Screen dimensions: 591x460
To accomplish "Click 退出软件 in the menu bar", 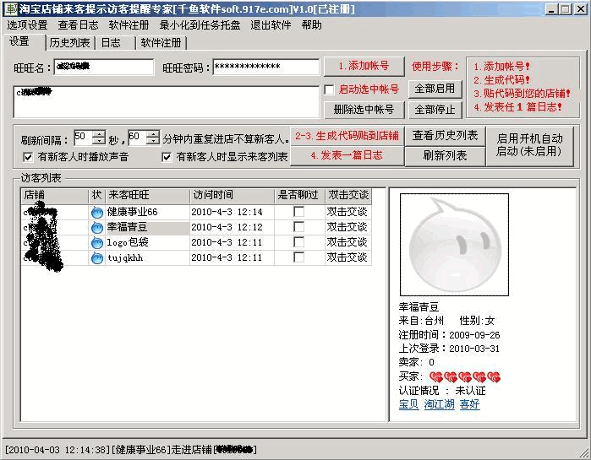I will point(271,25).
